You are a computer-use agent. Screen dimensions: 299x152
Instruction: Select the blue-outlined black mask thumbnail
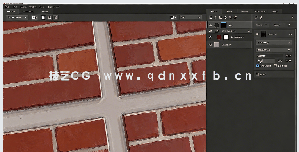pos(224,25)
